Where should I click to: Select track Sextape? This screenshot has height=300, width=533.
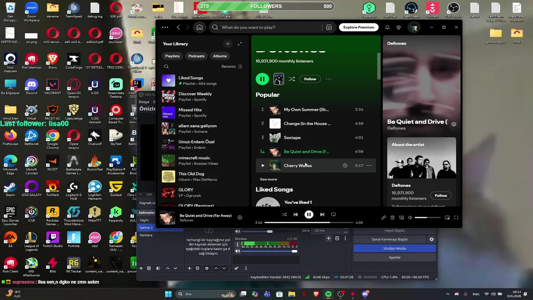[292, 137]
